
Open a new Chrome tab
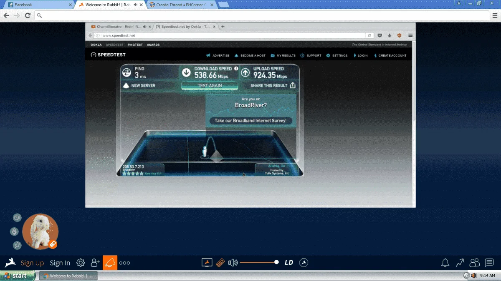point(223,5)
